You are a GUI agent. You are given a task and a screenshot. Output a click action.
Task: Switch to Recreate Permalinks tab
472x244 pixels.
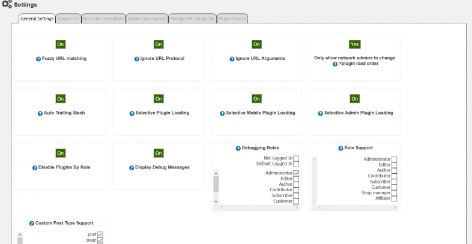click(x=103, y=19)
